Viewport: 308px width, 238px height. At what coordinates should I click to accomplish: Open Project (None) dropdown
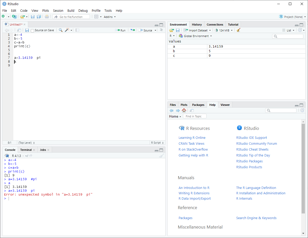point(292,17)
